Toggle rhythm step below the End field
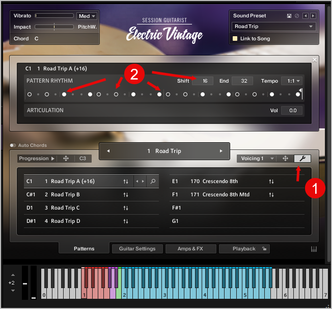Screen dimensions: 332x309 pyautogui.click(x=237, y=94)
